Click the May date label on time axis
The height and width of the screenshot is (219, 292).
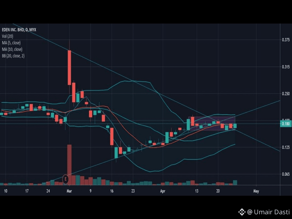256,191
